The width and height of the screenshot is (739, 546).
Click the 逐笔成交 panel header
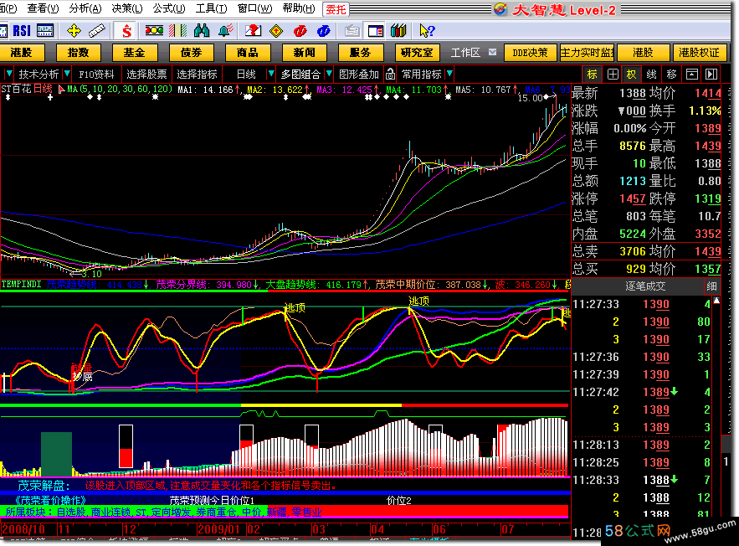click(x=644, y=286)
